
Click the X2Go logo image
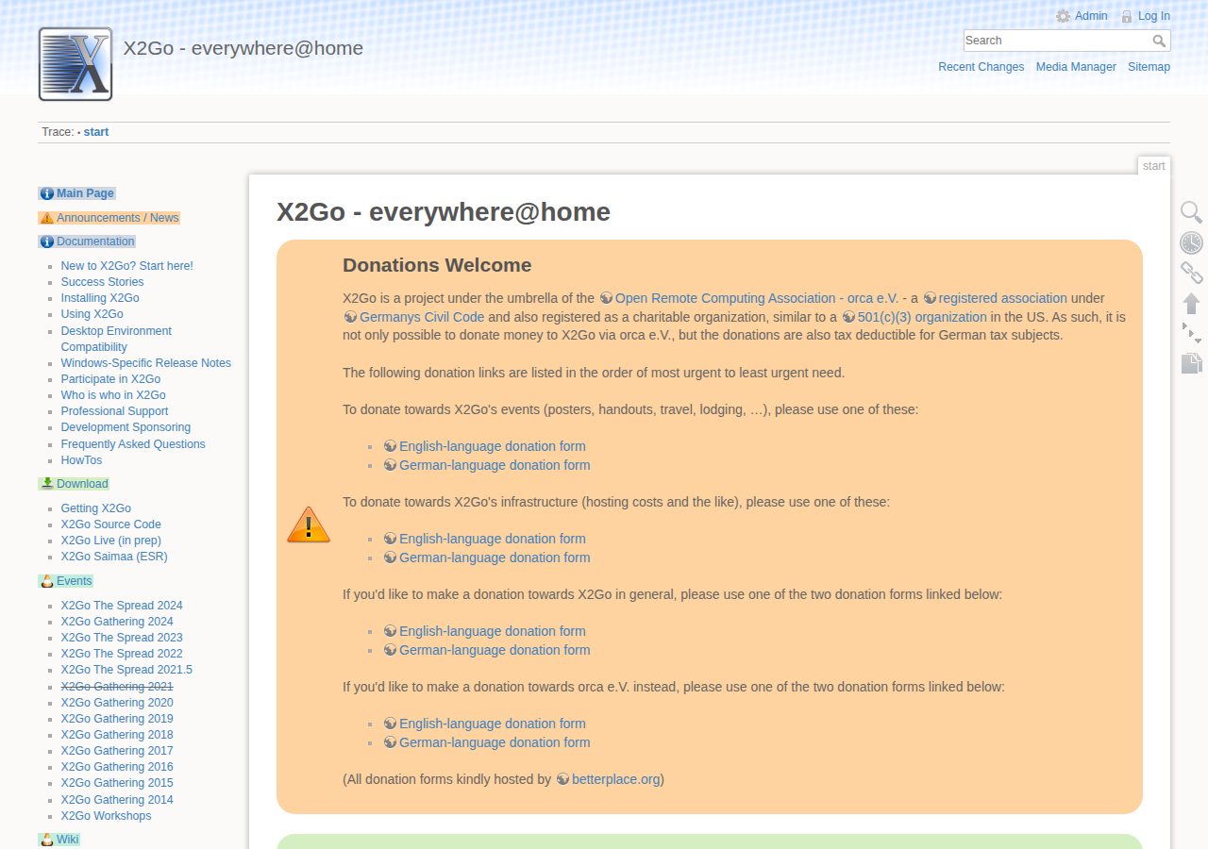[x=75, y=64]
